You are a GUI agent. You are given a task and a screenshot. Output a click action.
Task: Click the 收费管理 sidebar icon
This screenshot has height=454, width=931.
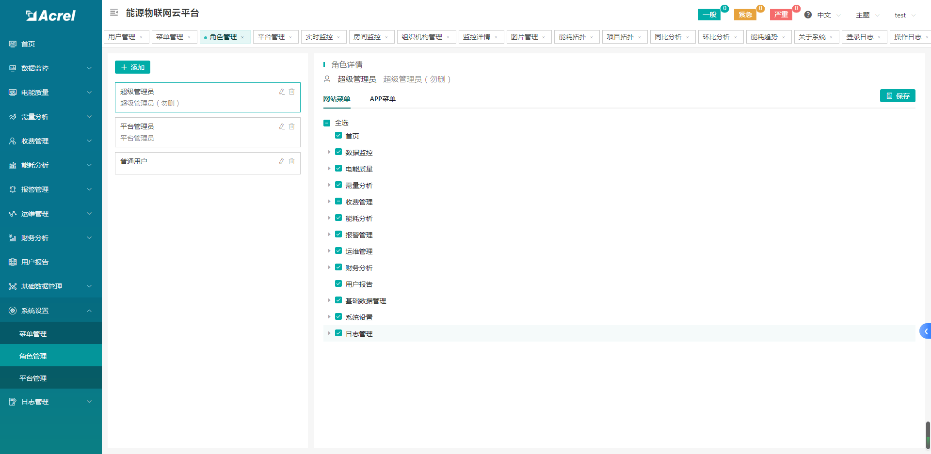[x=13, y=141]
